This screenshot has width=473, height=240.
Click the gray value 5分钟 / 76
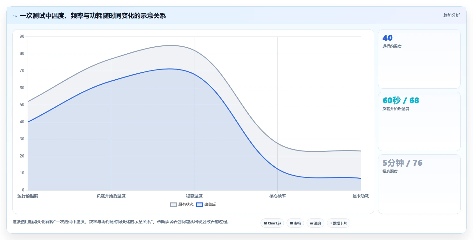click(402, 163)
